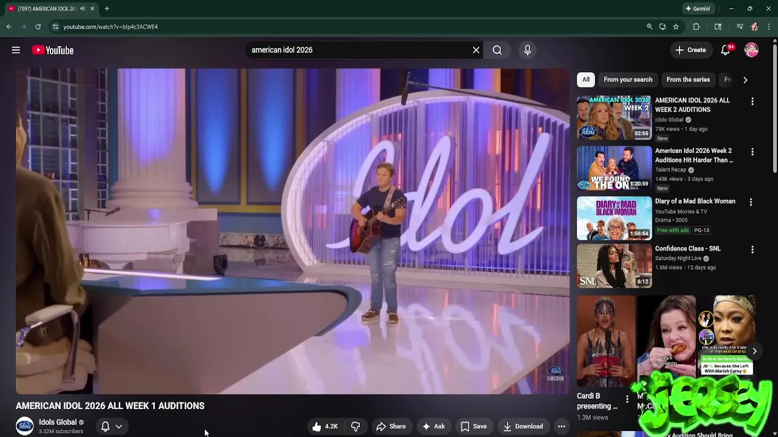This screenshot has height=437, width=778.
Task: Open tab search icon in browser toolbar
Action: click(x=718, y=27)
